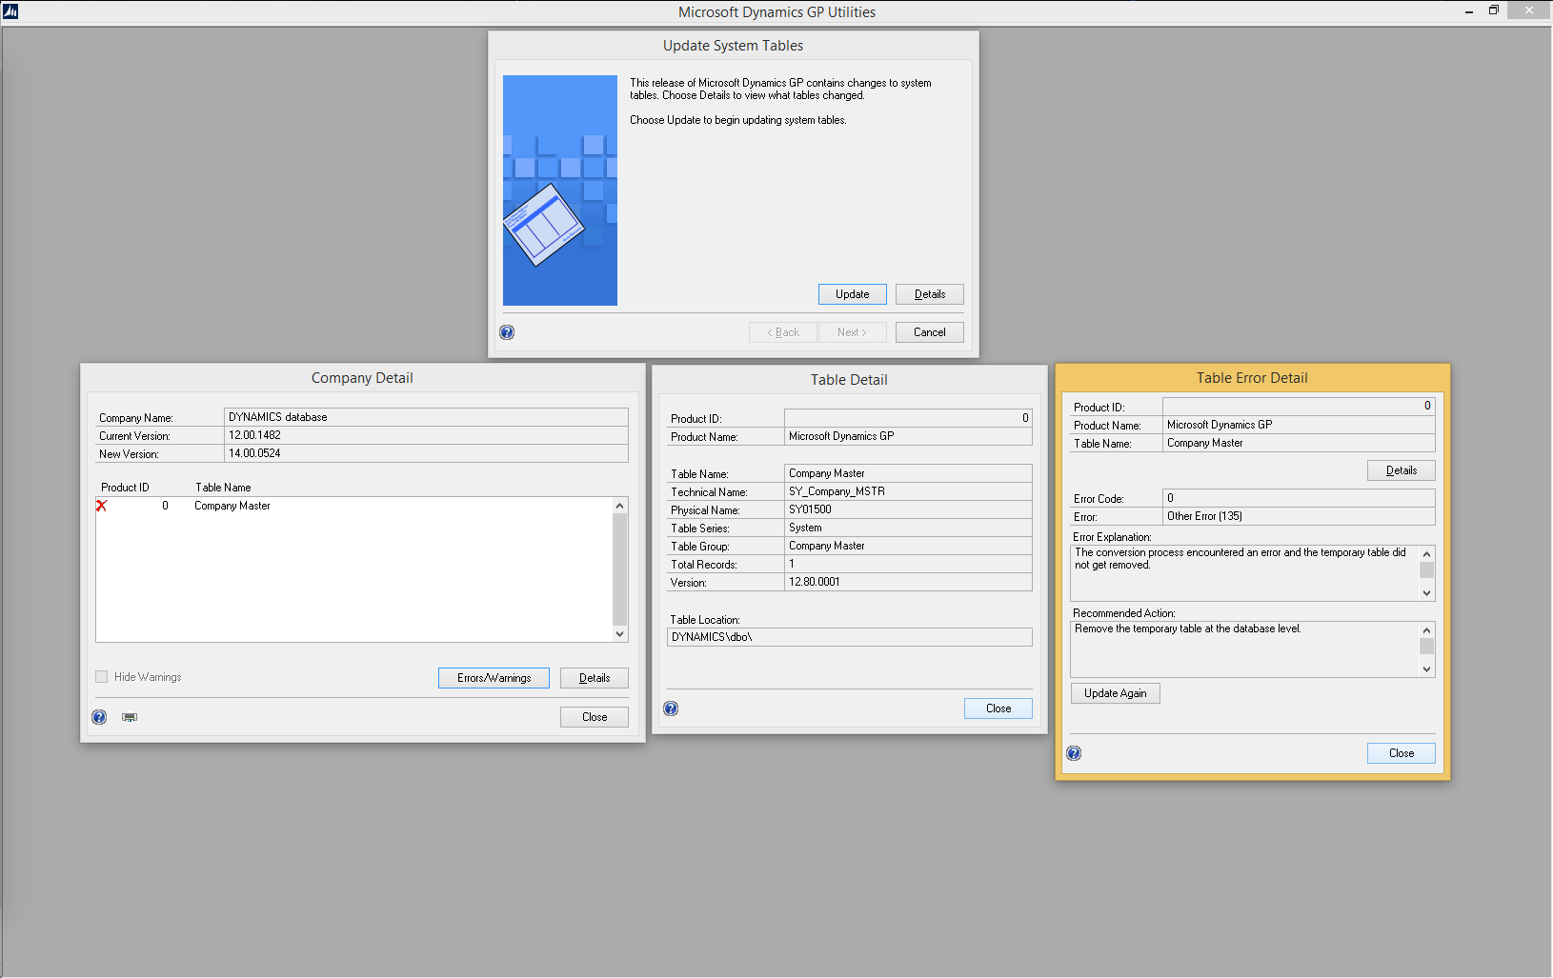This screenshot has height=978, width=1553.
Task: Click the red X error icon beside Company Master
Action: [102, 506]
